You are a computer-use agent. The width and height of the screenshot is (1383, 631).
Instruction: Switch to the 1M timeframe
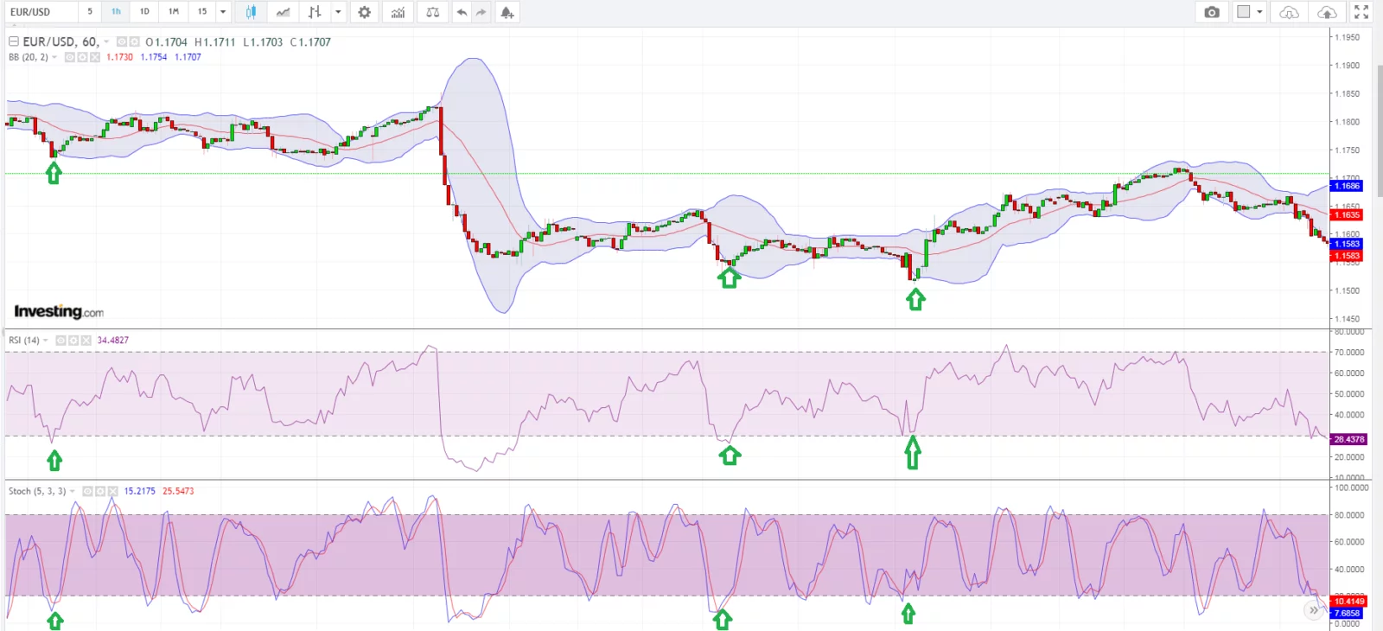174,12
